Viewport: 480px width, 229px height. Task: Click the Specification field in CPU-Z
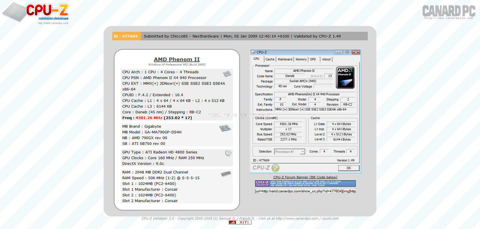pos(315,94)
